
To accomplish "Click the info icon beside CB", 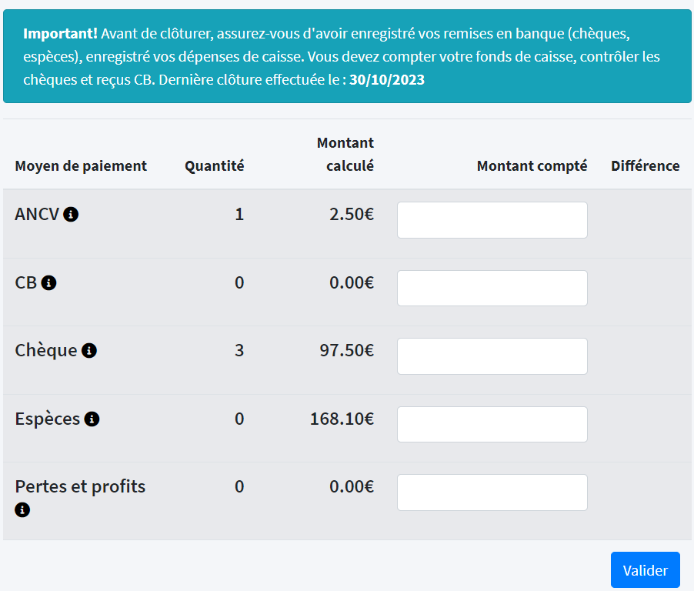I will pyautogui.click(x=48, y=282).
